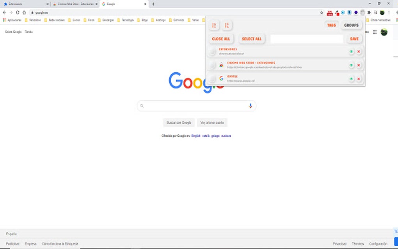
Task: Open the Google apps grid icon
Action: tap(374, 32)
